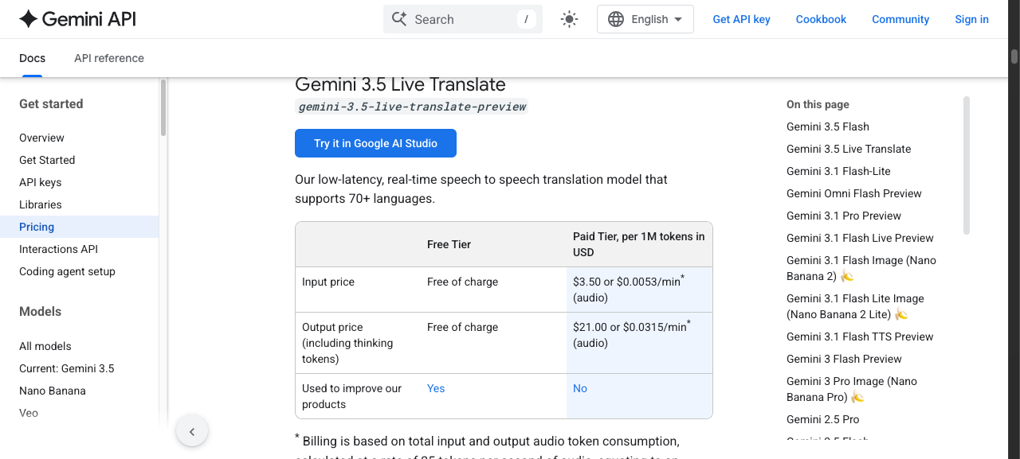Switch to the Docs tab

coord(32,58)
